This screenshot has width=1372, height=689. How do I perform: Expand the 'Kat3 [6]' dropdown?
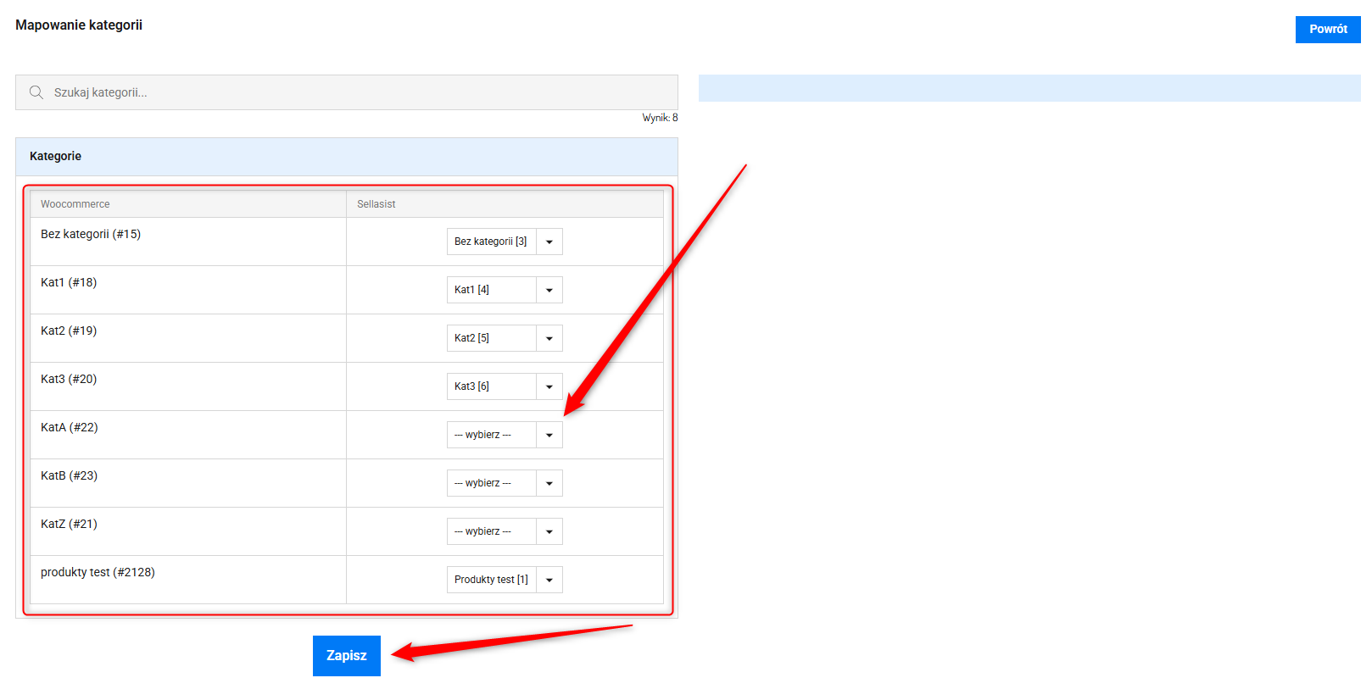(x=505, y=386)
